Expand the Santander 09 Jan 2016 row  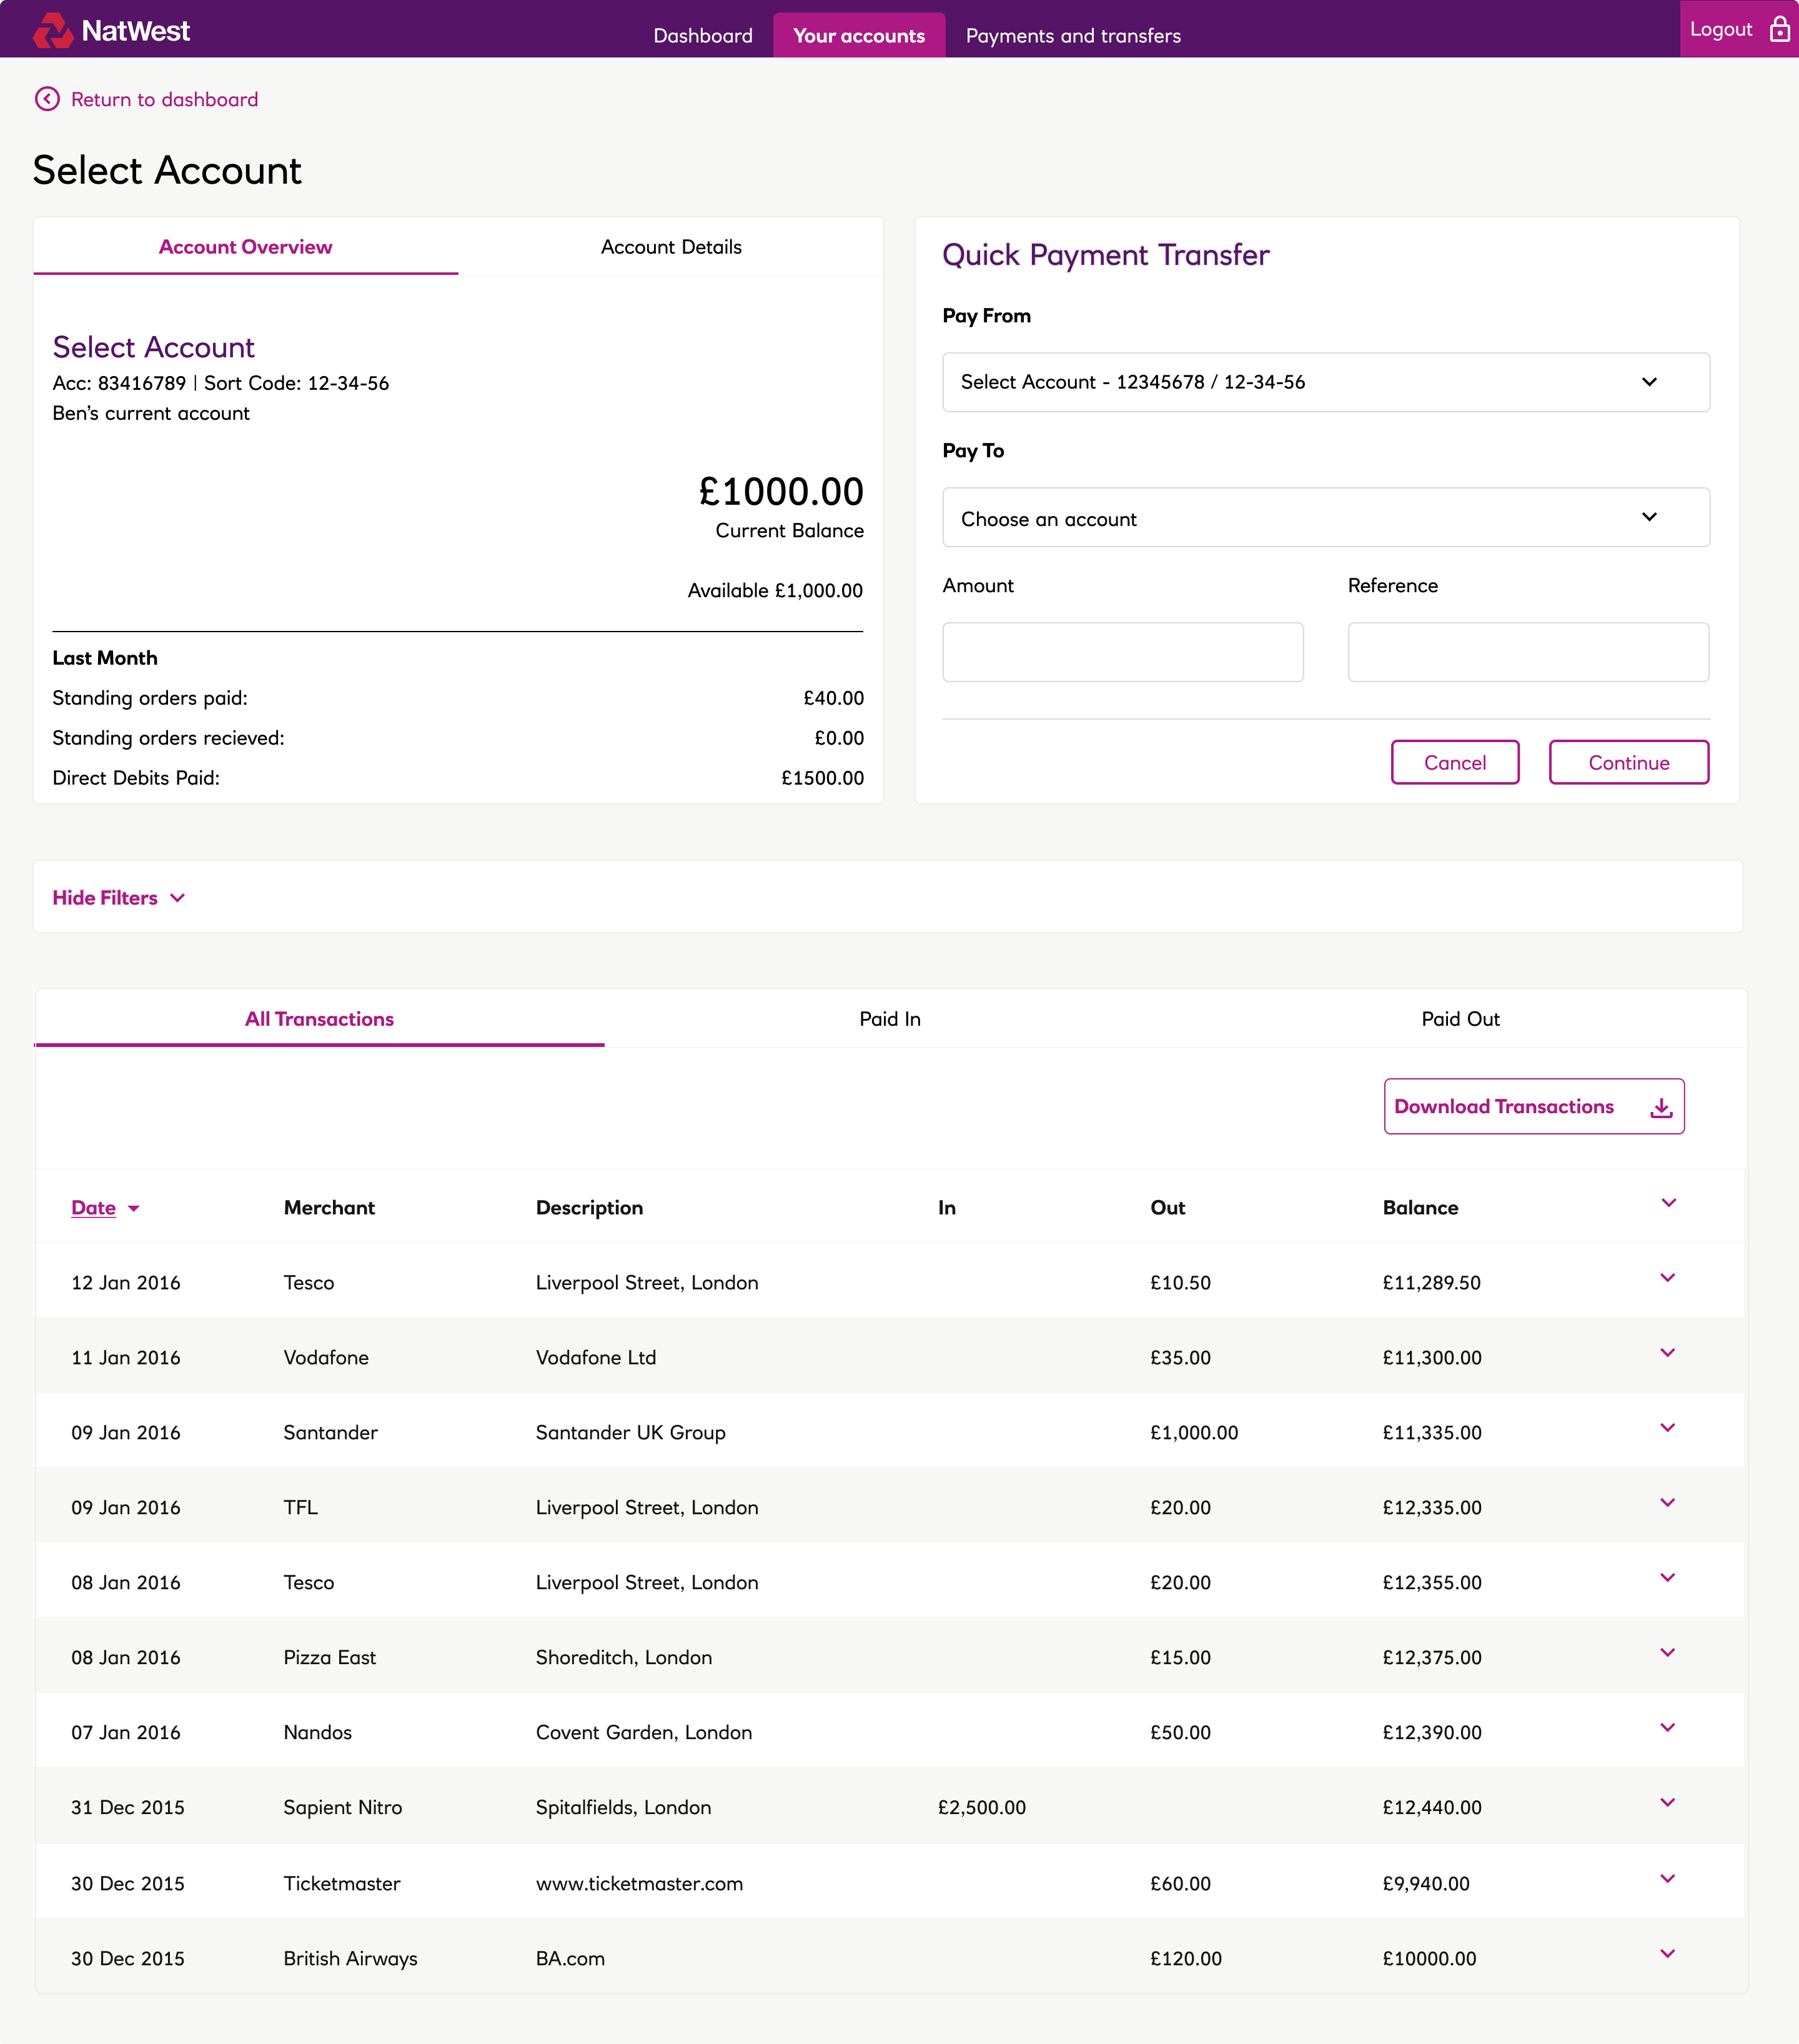1667,1428
